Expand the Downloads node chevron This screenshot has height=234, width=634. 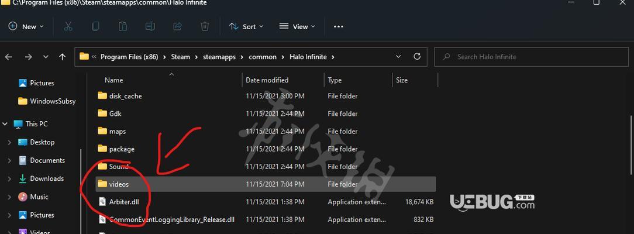click(9, 178)
